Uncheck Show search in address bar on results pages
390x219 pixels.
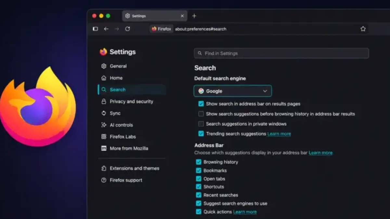coord(201,104)
